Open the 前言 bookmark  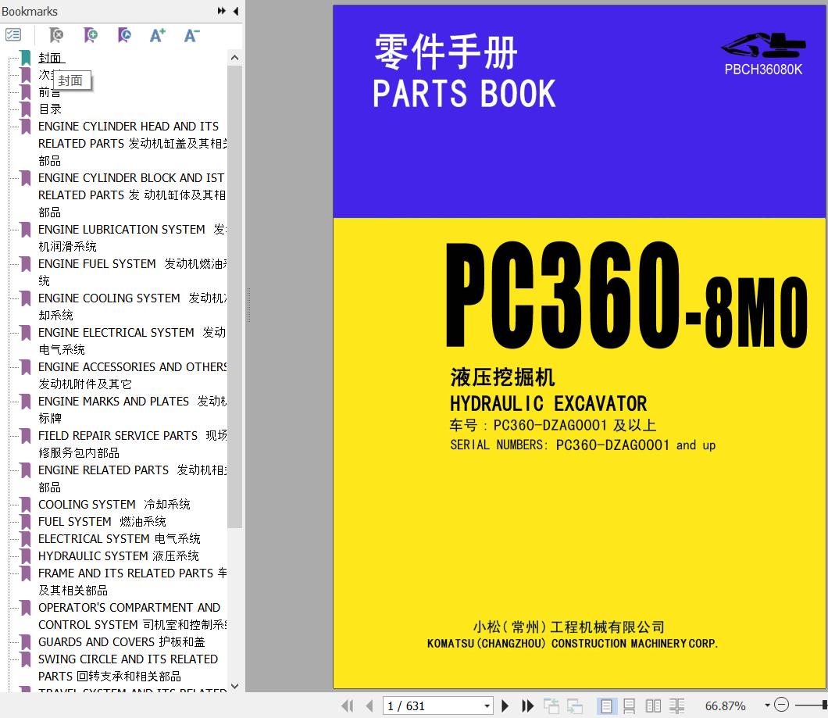pyautogui.click(x=50, y=92)
